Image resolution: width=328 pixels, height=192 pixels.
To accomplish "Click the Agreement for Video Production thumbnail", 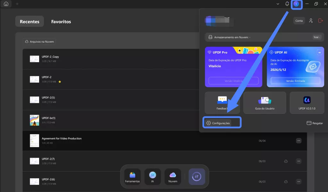I will point(35,141).
